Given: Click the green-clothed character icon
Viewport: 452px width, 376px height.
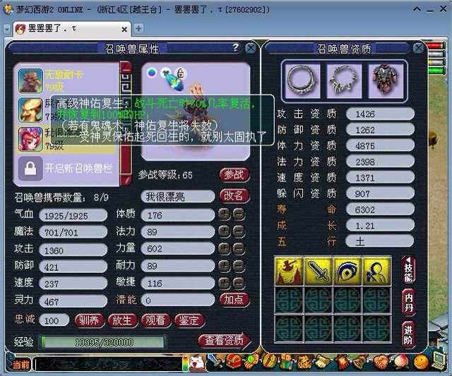Looking at the screenshot, I should (x=286, y=362).
